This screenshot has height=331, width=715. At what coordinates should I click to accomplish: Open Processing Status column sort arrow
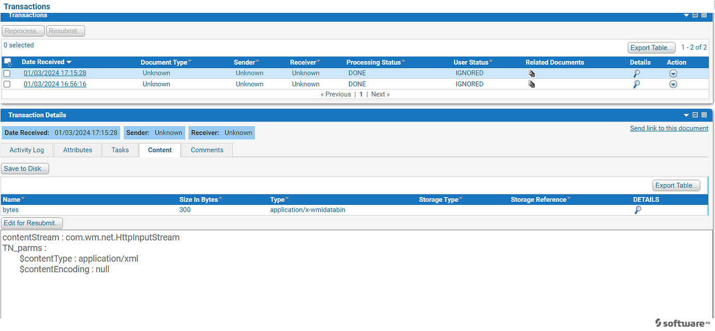pos(403,62)
